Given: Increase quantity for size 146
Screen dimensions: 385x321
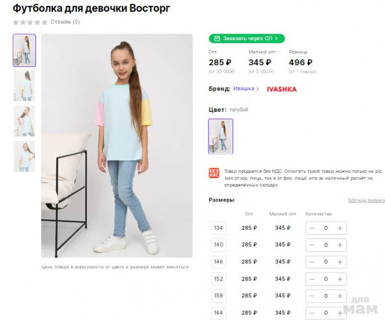Looking at the screenshot, I should [x=339, y=262].
